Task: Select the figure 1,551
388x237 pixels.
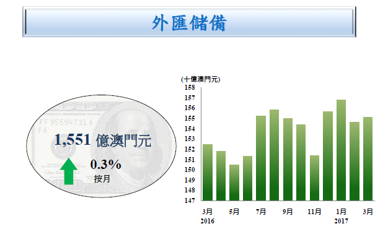Action: (x=73, y=140)
